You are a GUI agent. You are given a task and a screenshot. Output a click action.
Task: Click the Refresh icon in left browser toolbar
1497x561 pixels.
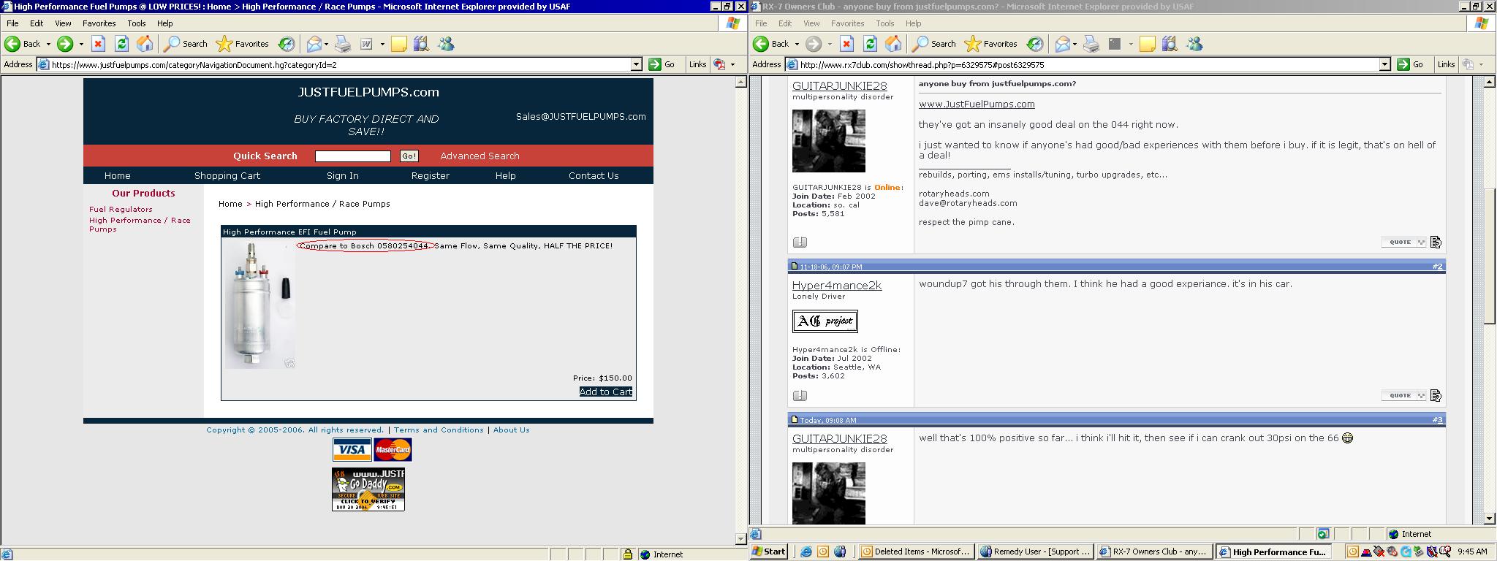pos(121,44)
